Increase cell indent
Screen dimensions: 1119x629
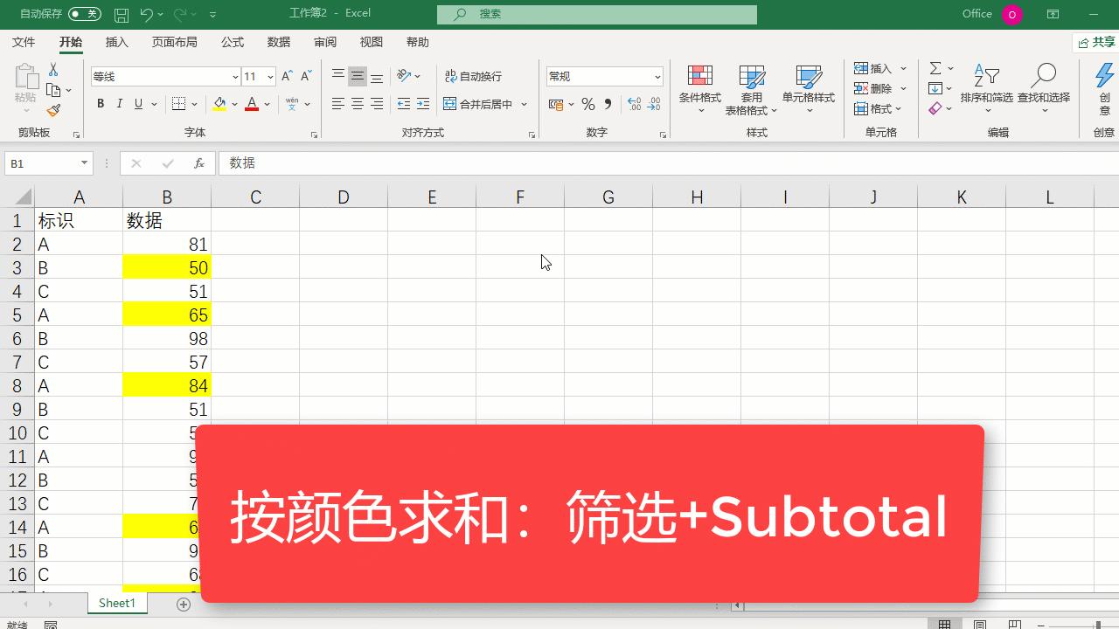pos(423,104)
